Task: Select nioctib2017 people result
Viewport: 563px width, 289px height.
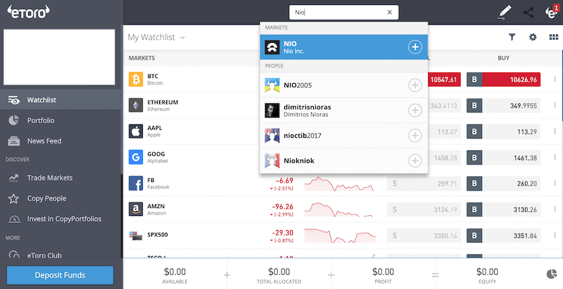Action: pos(344,136)
